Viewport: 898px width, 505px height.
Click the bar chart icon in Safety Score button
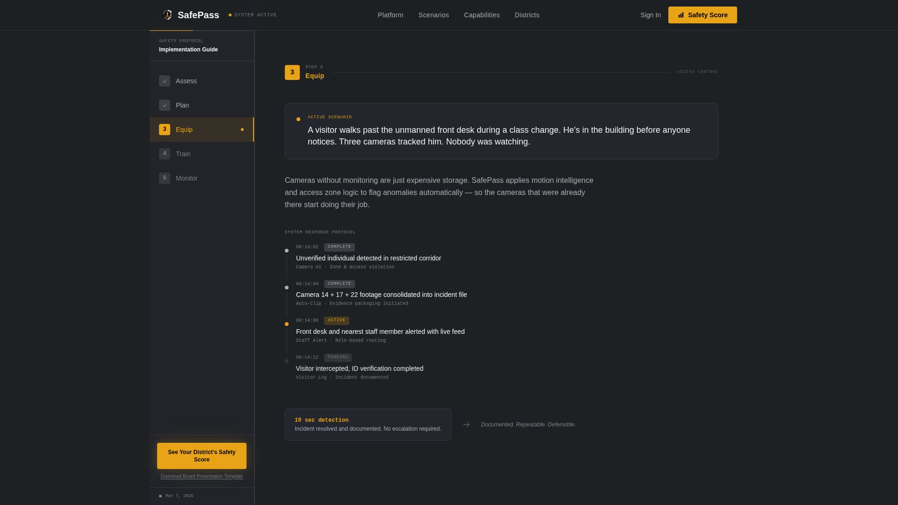coord(681,15)
